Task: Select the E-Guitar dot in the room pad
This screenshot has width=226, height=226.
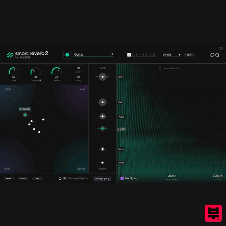Action: (25, 114)
